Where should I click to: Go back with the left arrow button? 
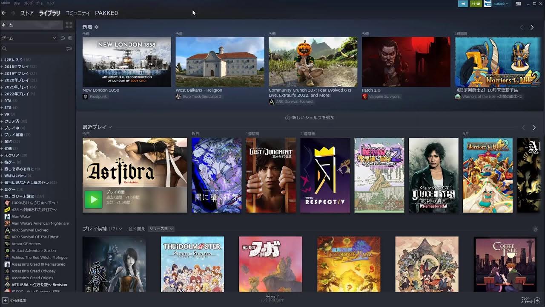point(4,13)
